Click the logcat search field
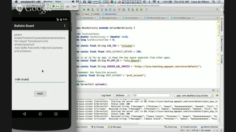The width and height of the screenshot is (236, 132). pyautogui.click(x=152, y=95)
